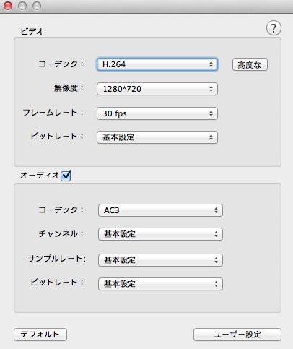Click stepper arrows on AC3 codec popup
The height and width of the screenshot is (349, 293).
tap(216, 210)
